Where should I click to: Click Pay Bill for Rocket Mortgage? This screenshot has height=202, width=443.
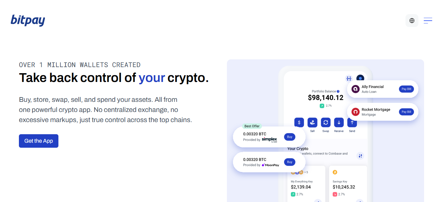(406, 112)
